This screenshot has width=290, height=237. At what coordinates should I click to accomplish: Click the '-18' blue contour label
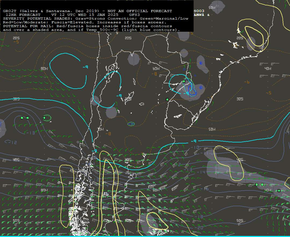199,217
